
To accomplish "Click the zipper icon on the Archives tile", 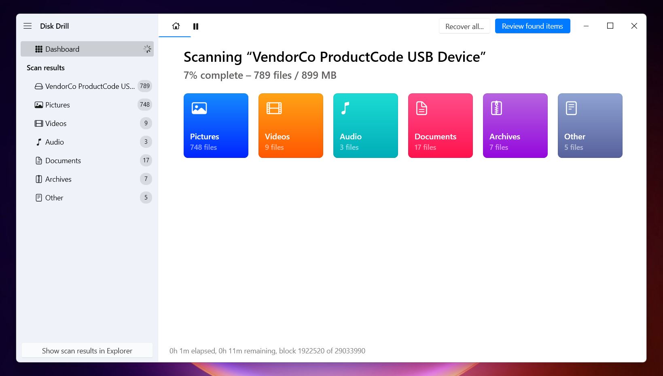I will pyautogui.click(x=496, y=108).
